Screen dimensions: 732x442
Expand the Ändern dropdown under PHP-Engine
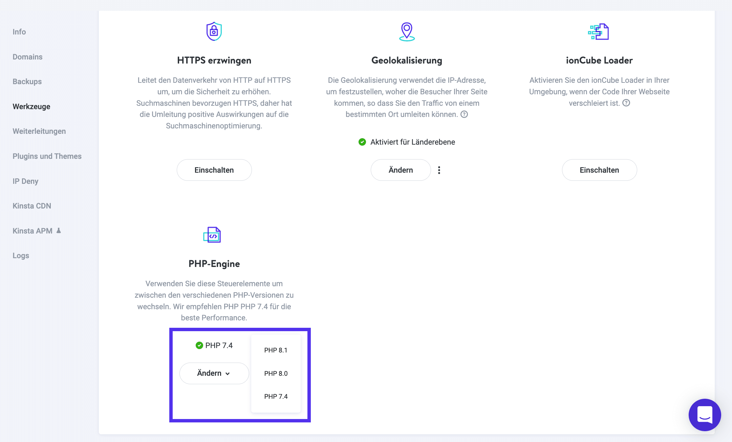tap(214, 373)
